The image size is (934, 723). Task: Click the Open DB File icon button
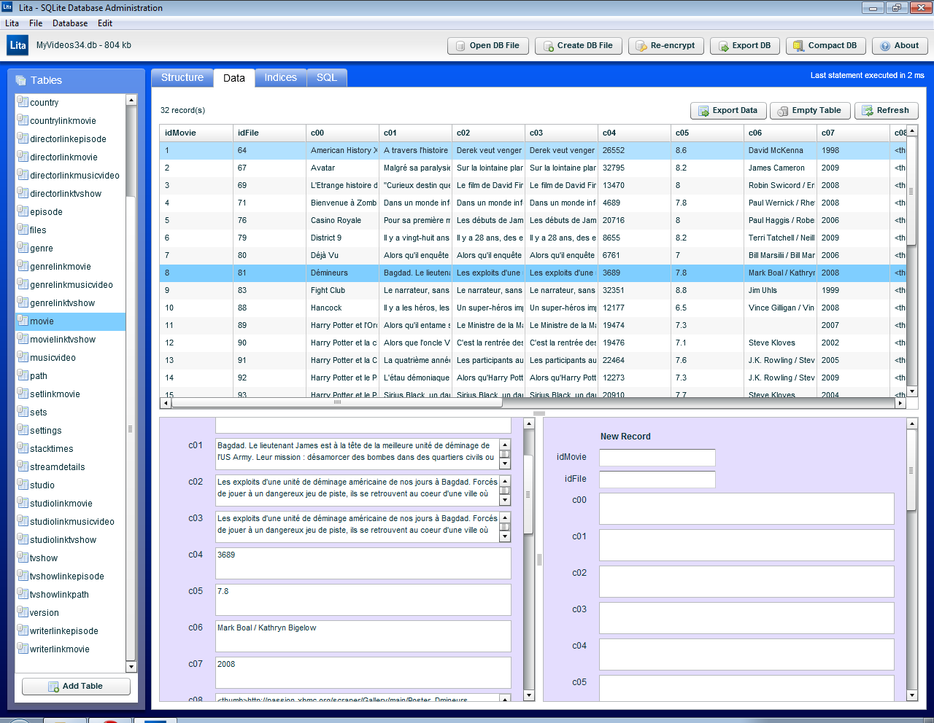(460, 46)
